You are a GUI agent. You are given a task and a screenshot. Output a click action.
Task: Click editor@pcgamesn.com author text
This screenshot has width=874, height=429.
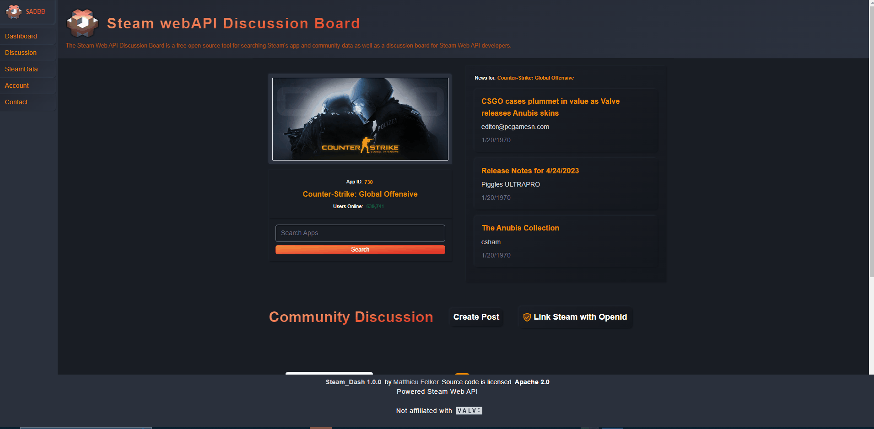pos(515,127)
